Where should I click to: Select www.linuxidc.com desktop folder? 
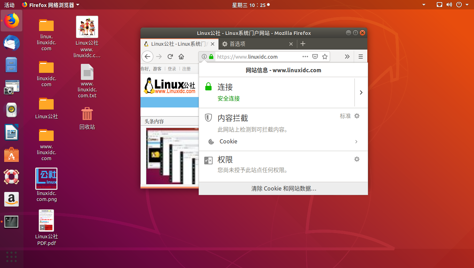pyautogui.click(x=46, y=145)
